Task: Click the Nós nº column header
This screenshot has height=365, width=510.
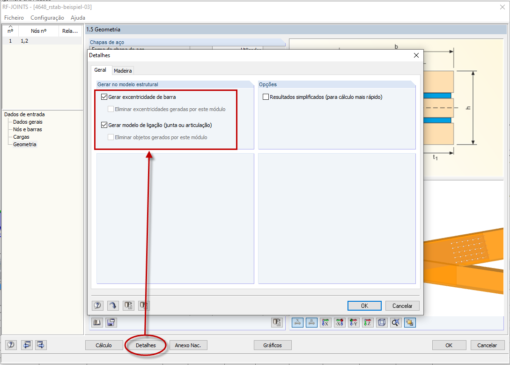Action: [x=39, y=31]
